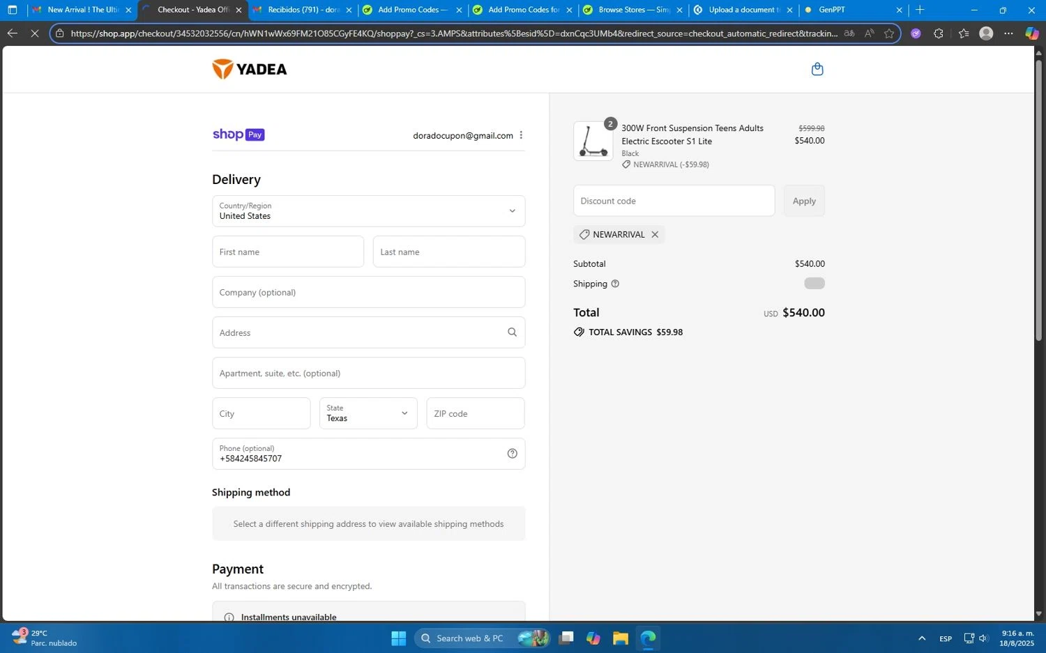Click the Yadea logo
The width and height of the screenshot is (1046, 653).
[250, 69]
